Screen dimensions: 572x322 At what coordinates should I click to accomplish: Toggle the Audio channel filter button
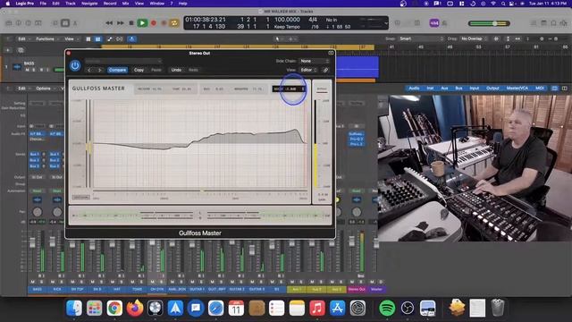click(414, 89)
